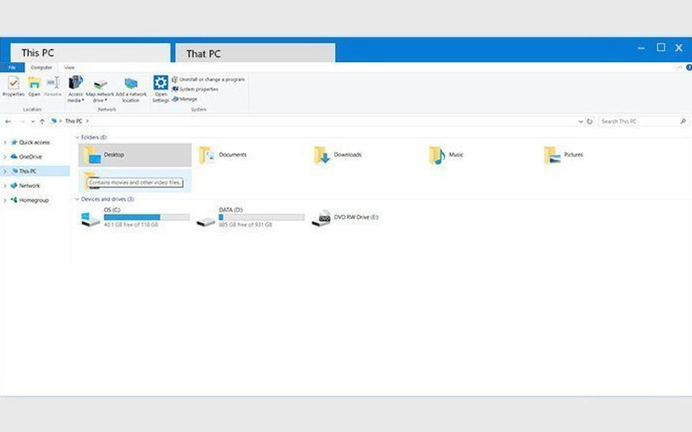The width and height of the screenshot is (692, 432).
Task: Click the search magnifier icon
Action: click(683, 121)
